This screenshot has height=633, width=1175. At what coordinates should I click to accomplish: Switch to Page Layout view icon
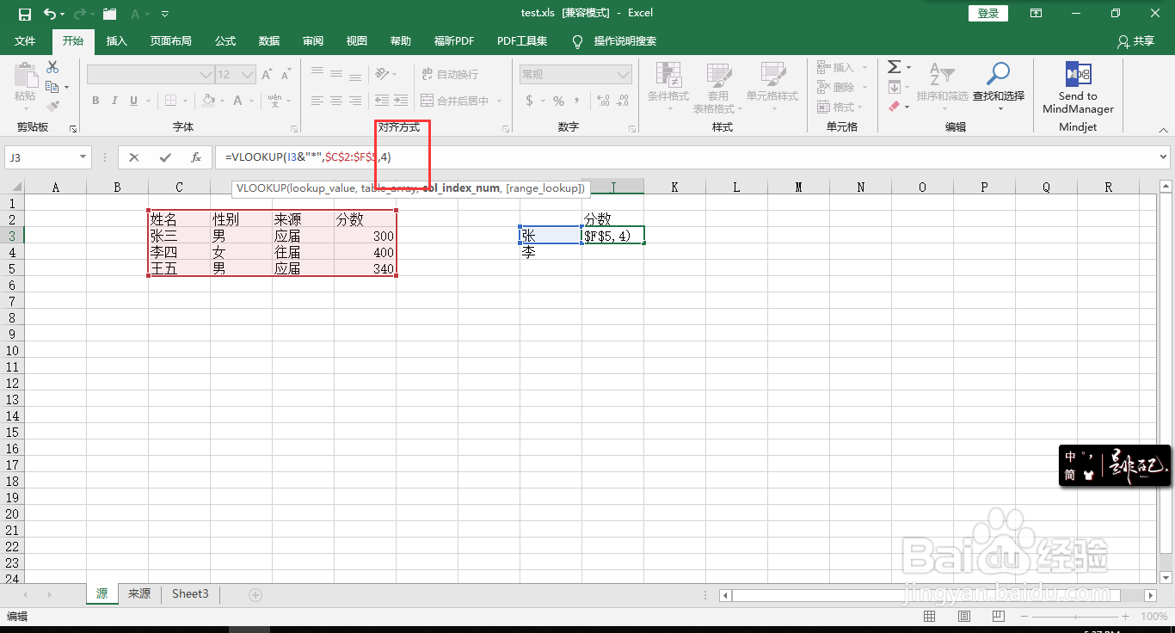pyautogui.click(x=964, y=617)
